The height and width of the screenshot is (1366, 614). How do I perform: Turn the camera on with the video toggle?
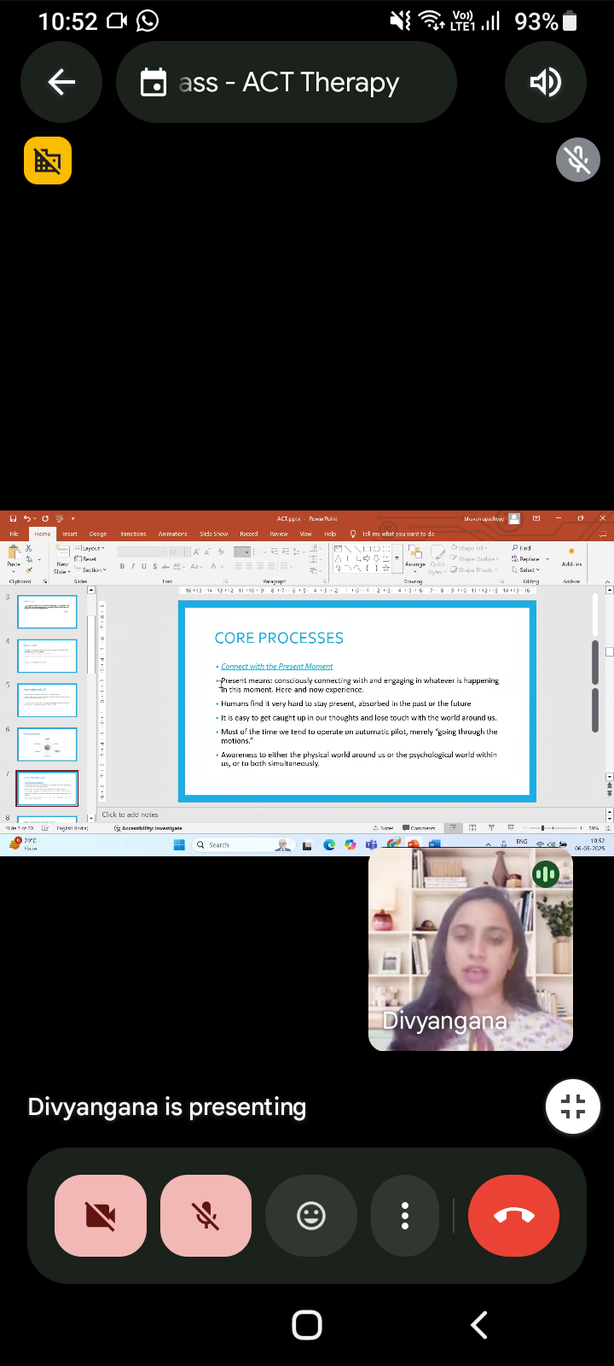pos(101,1215)
